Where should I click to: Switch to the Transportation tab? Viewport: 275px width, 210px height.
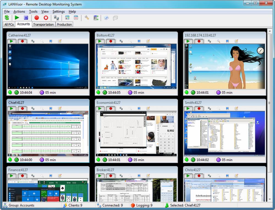(43, 24)
